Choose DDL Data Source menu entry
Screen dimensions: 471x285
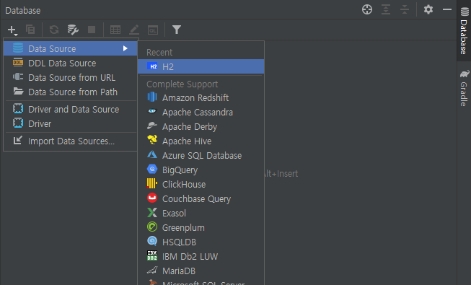point(71,63)
